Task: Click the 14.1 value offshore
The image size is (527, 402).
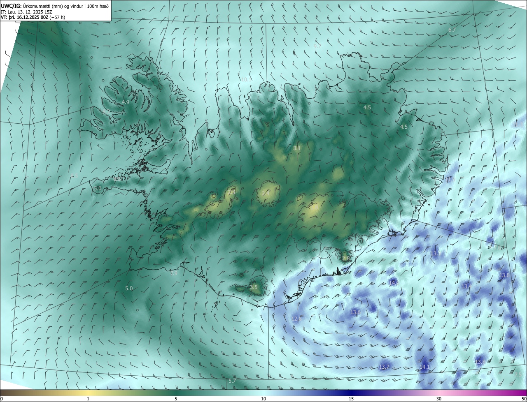Action: (x=424, y=367)
